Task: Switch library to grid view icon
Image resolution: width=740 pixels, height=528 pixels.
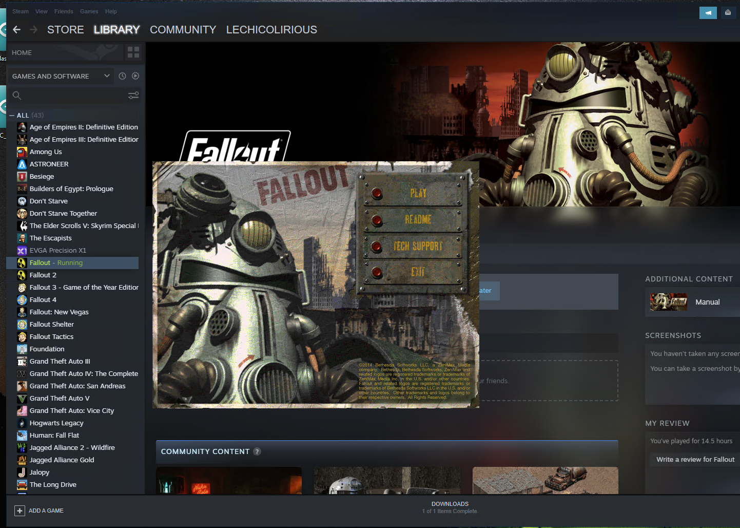Action: [x=133, y=52]
